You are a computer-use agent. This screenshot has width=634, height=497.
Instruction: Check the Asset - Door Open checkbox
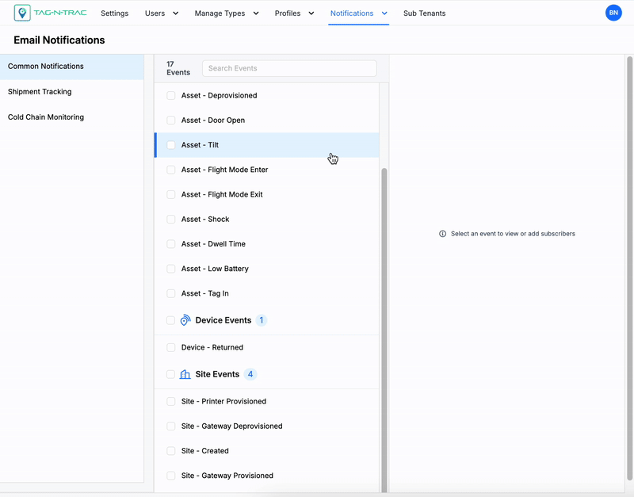click(171, 120)
